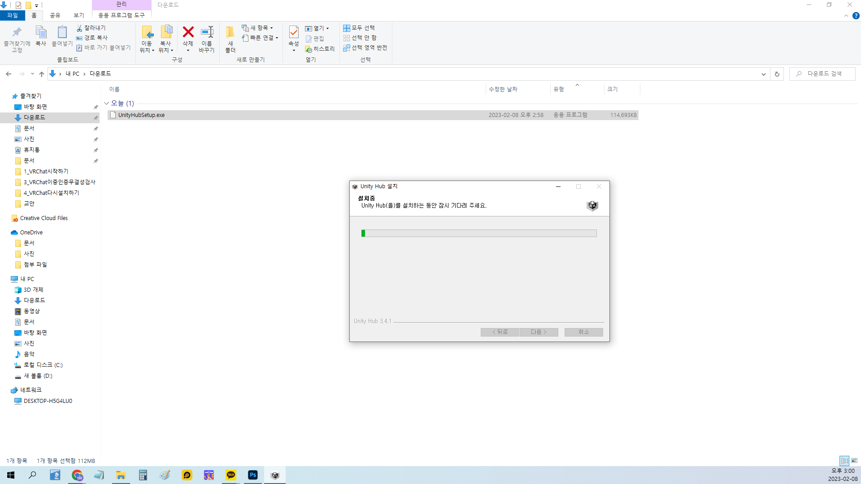Screen dimensions: 861x484
Task: Click Select none (선택 안 함)
Action: click(x=360, y=38)
